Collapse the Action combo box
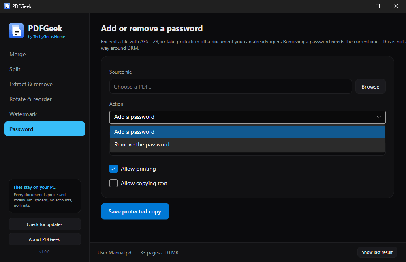This screenshot has height=262, width=406. coord(247,117)
